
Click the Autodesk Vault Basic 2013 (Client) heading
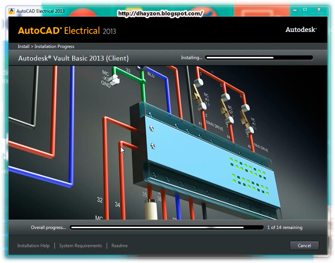(x=72, y=58)
